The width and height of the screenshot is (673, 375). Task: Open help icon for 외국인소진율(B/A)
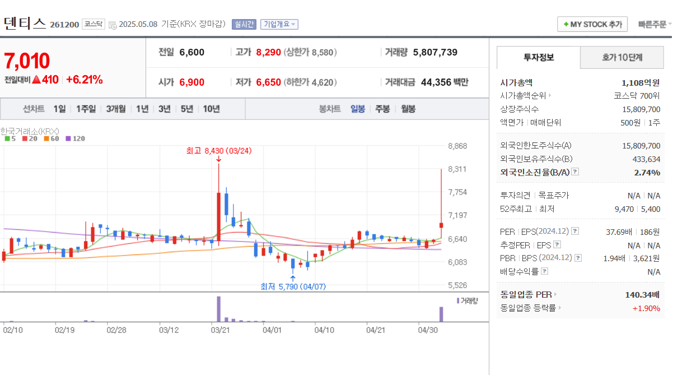(575, 172)
